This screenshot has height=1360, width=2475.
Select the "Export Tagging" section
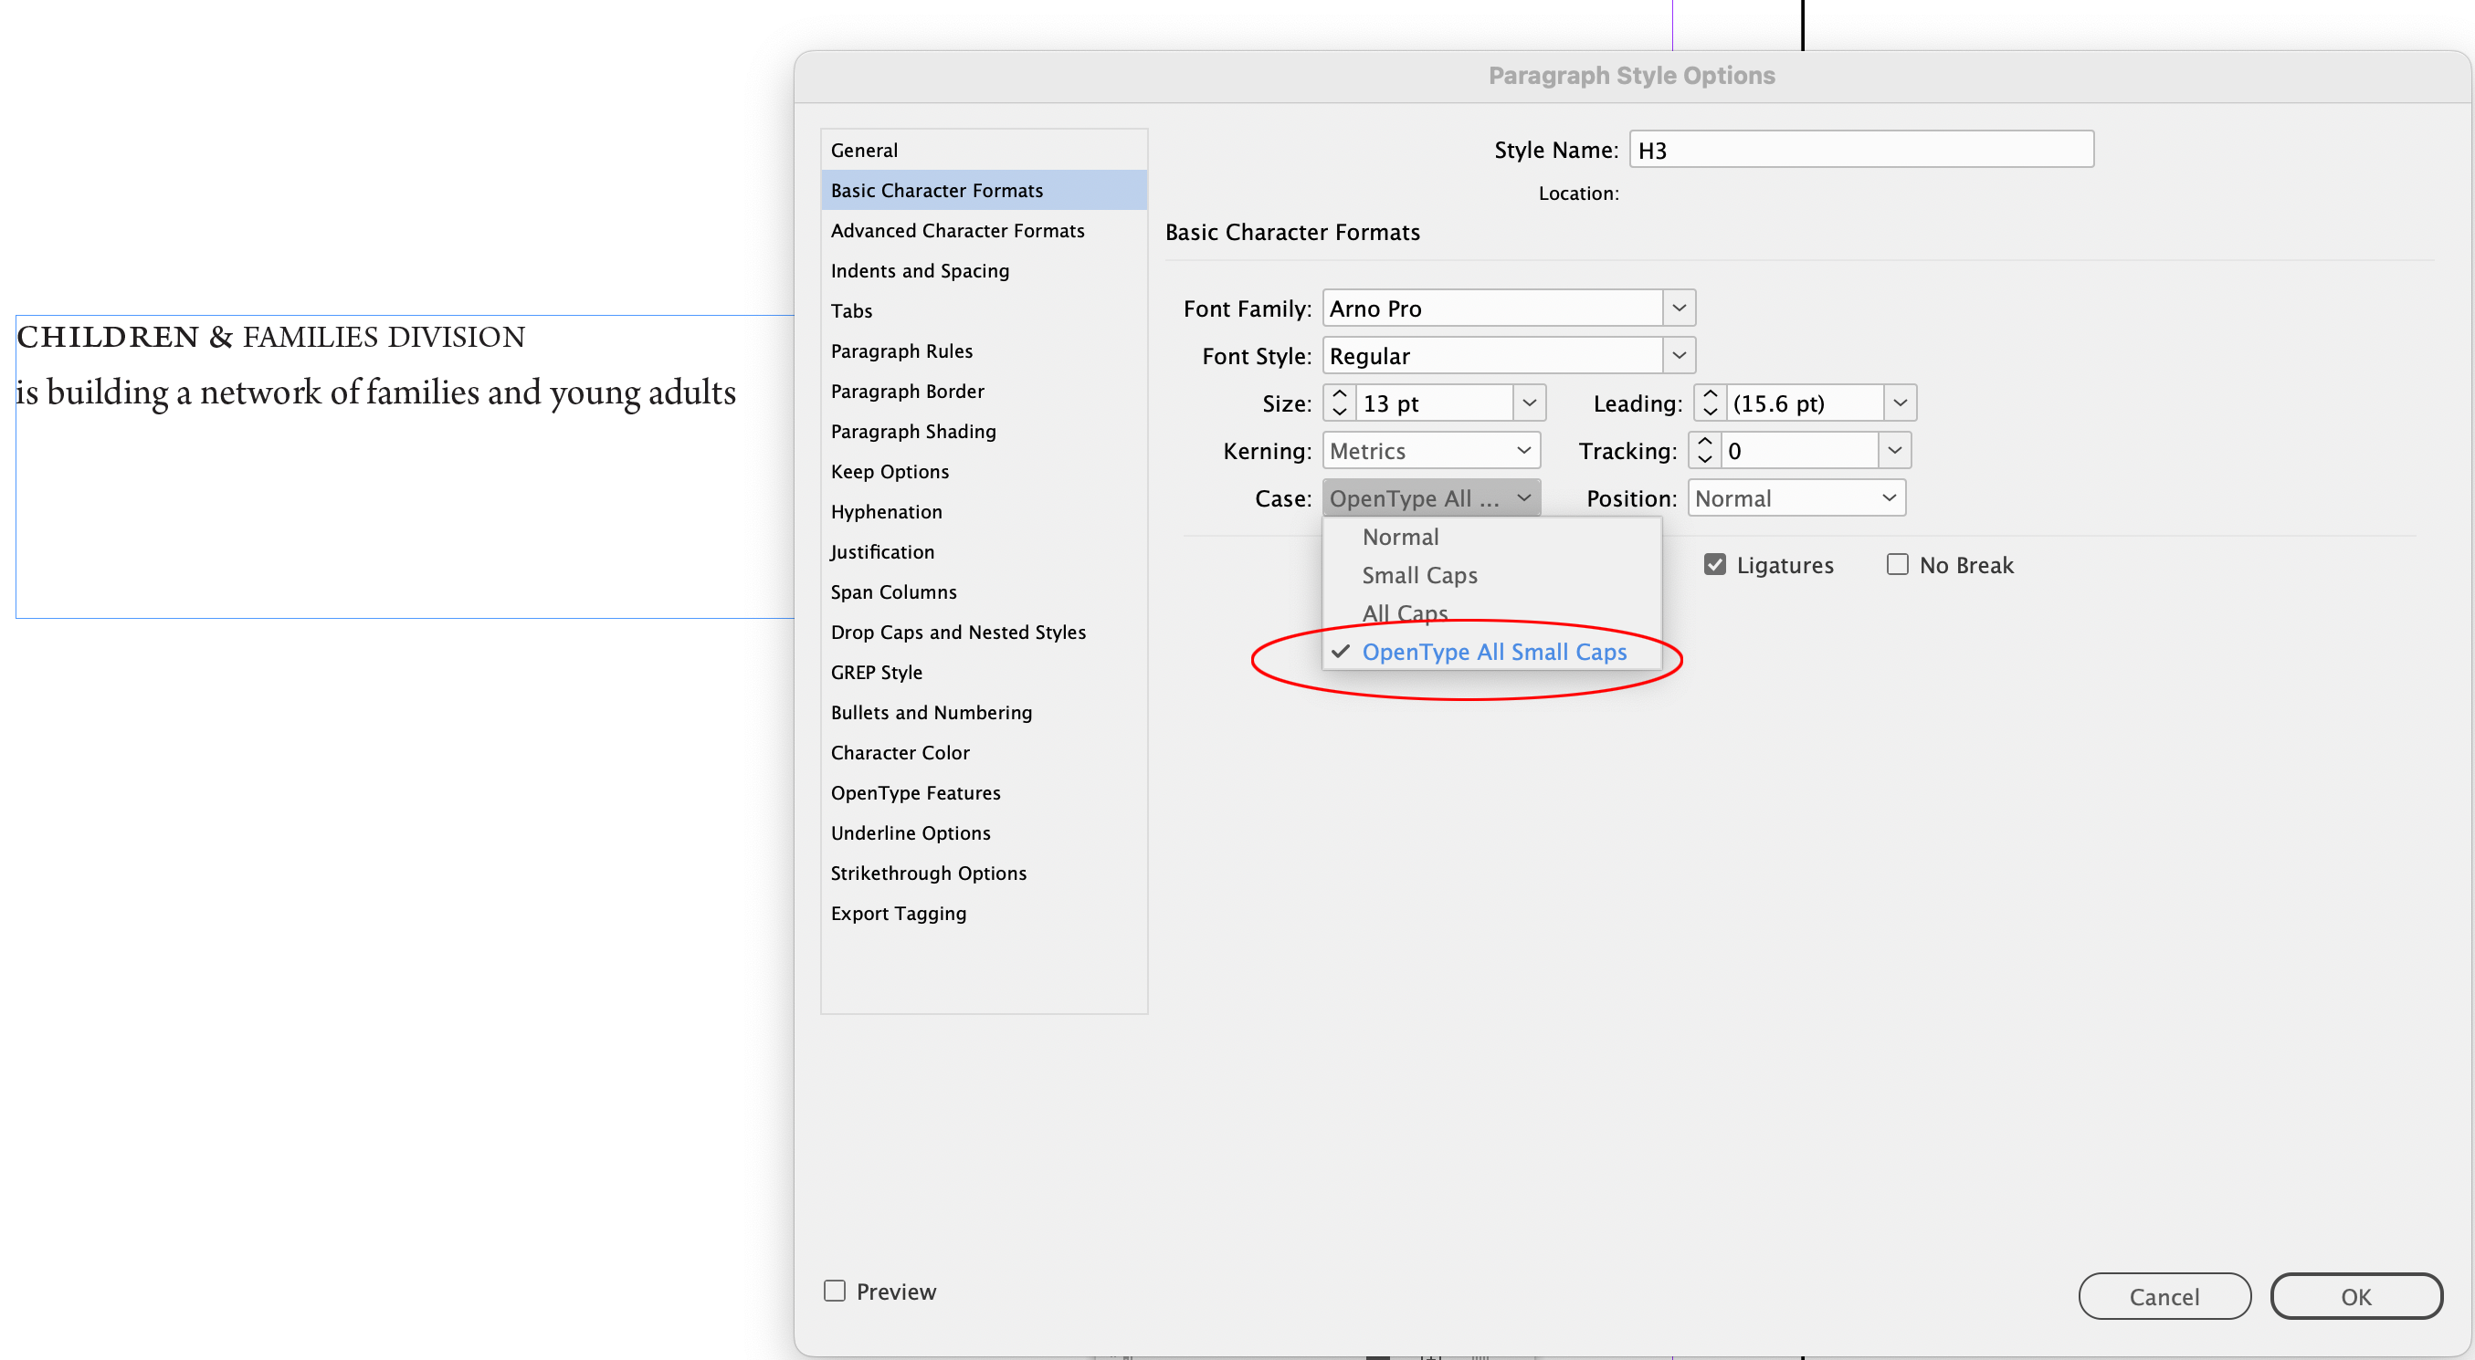tap(899, 914)
